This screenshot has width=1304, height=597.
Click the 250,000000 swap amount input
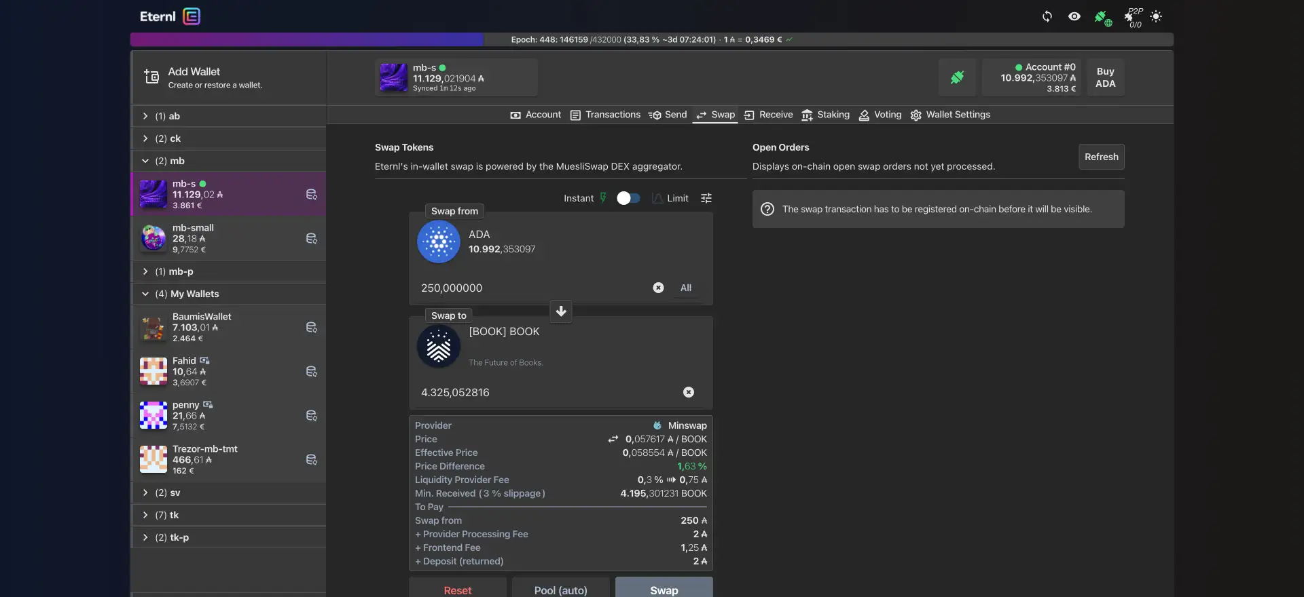(x=530, y=288)
